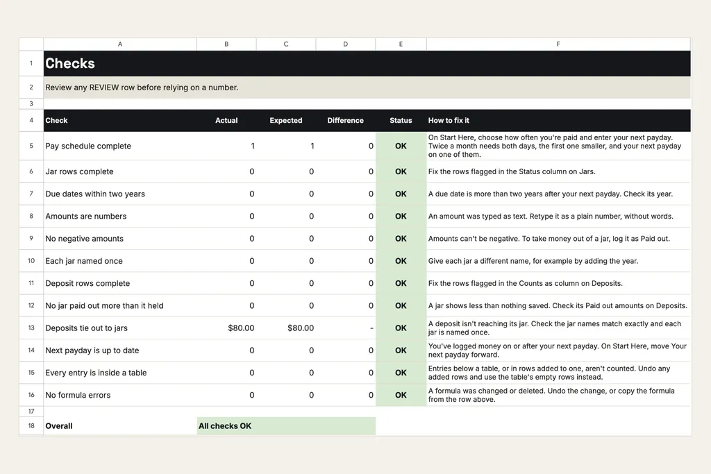Select column C header
The height and width of the screenshot is (474, 711).
(285, 44)
